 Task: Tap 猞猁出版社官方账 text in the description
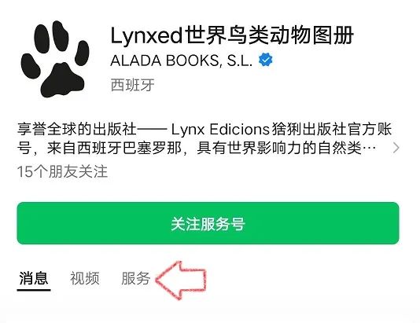click(332, 129)
